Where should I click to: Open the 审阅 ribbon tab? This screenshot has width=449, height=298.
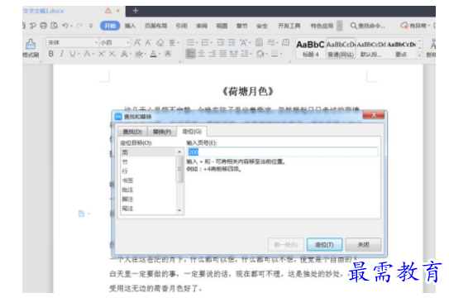(202, 26)
